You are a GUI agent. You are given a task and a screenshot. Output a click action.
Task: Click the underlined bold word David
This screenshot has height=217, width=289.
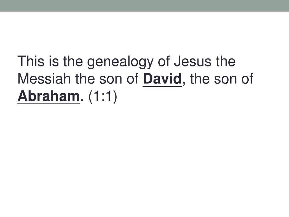click(162, 79)
